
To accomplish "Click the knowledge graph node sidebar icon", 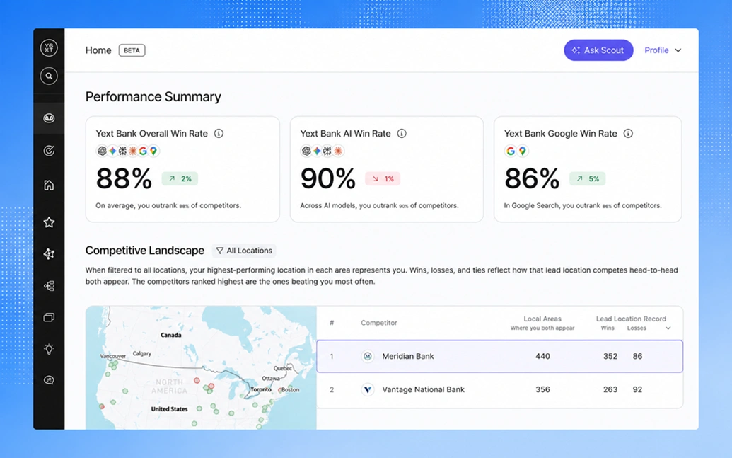I will pyautogui.click(x=49, y=253).
